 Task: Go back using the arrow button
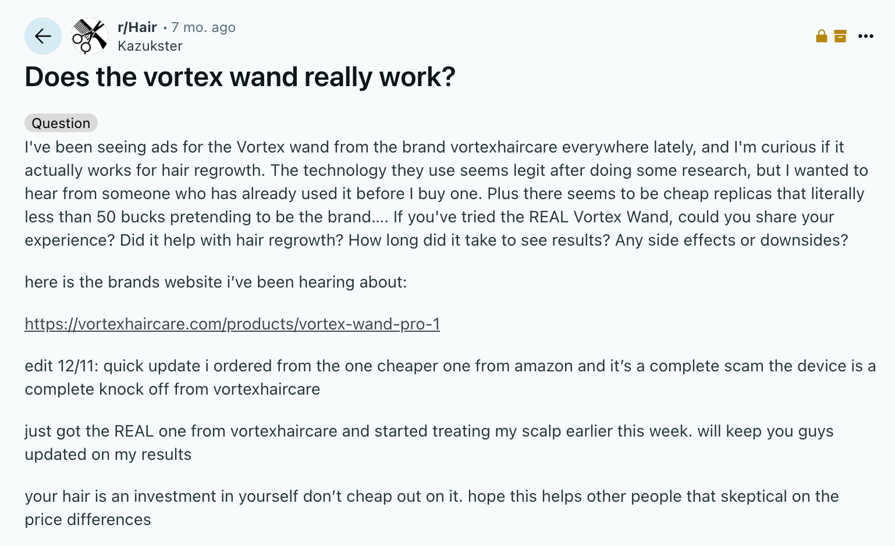[x=43, y=36]
